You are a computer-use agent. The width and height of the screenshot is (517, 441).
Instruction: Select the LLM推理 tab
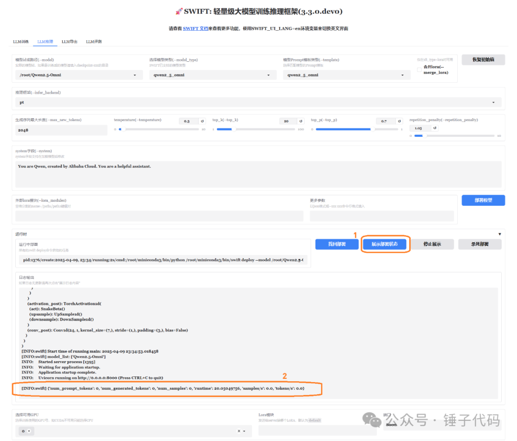[x=45, y=42]
